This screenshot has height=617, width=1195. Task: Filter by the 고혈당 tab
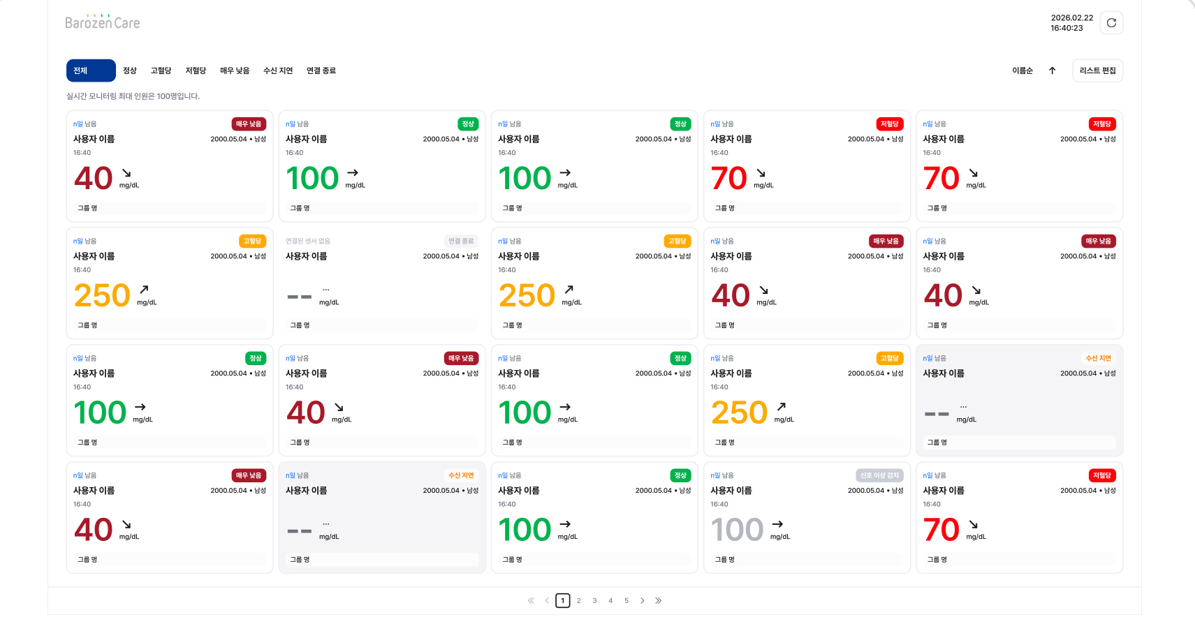[161, 70]
